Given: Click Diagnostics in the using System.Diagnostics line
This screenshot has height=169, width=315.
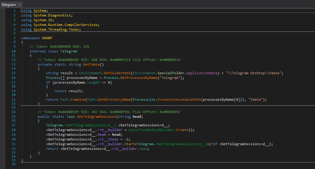Looking at the screenshot, I should [59, 15].
